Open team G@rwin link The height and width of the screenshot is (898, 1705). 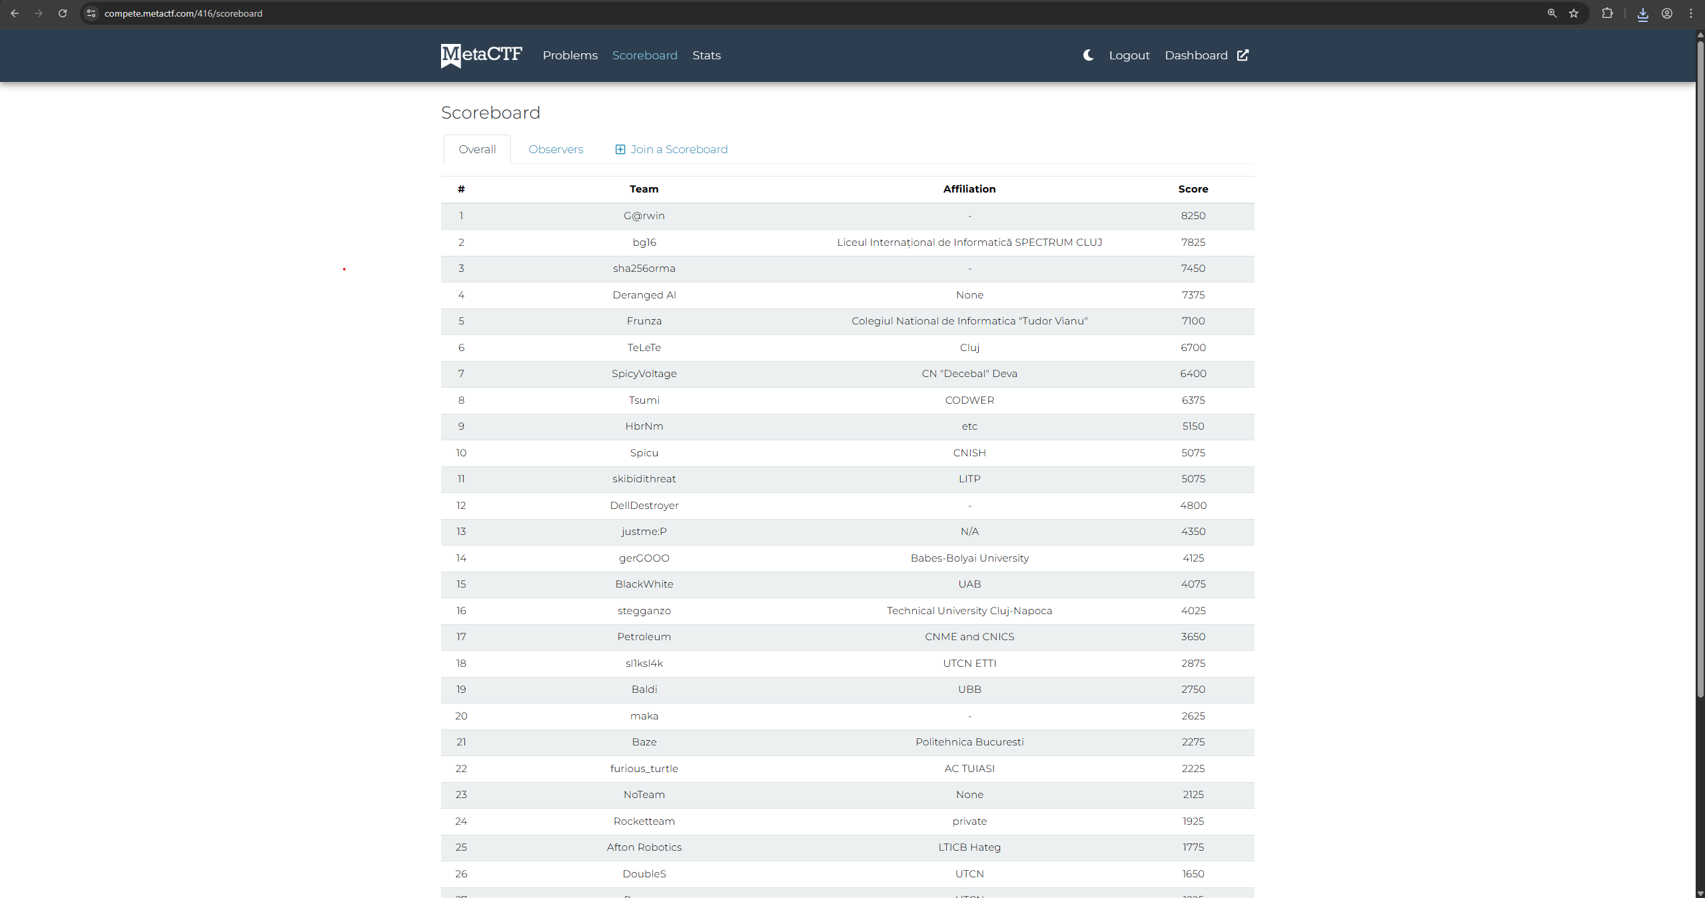pos(644,216)
